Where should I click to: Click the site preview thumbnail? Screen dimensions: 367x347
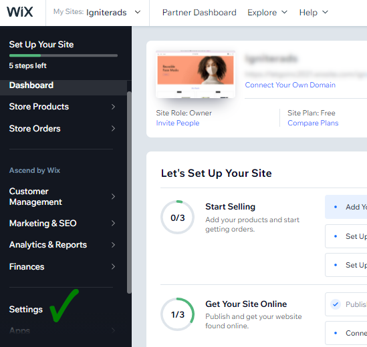point(195,74)
